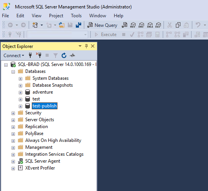Toggle the Object Explorer auto-hide pin
Image resolution: width=208 pixels, height=191 pixels.
pos(86,46)
